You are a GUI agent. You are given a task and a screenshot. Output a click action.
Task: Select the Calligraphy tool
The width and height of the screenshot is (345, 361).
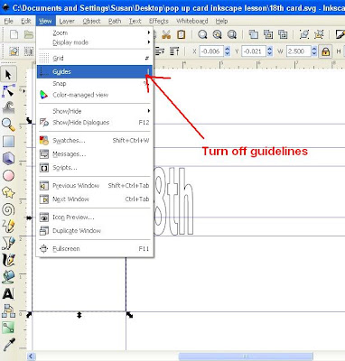click(x=8, y=260)
